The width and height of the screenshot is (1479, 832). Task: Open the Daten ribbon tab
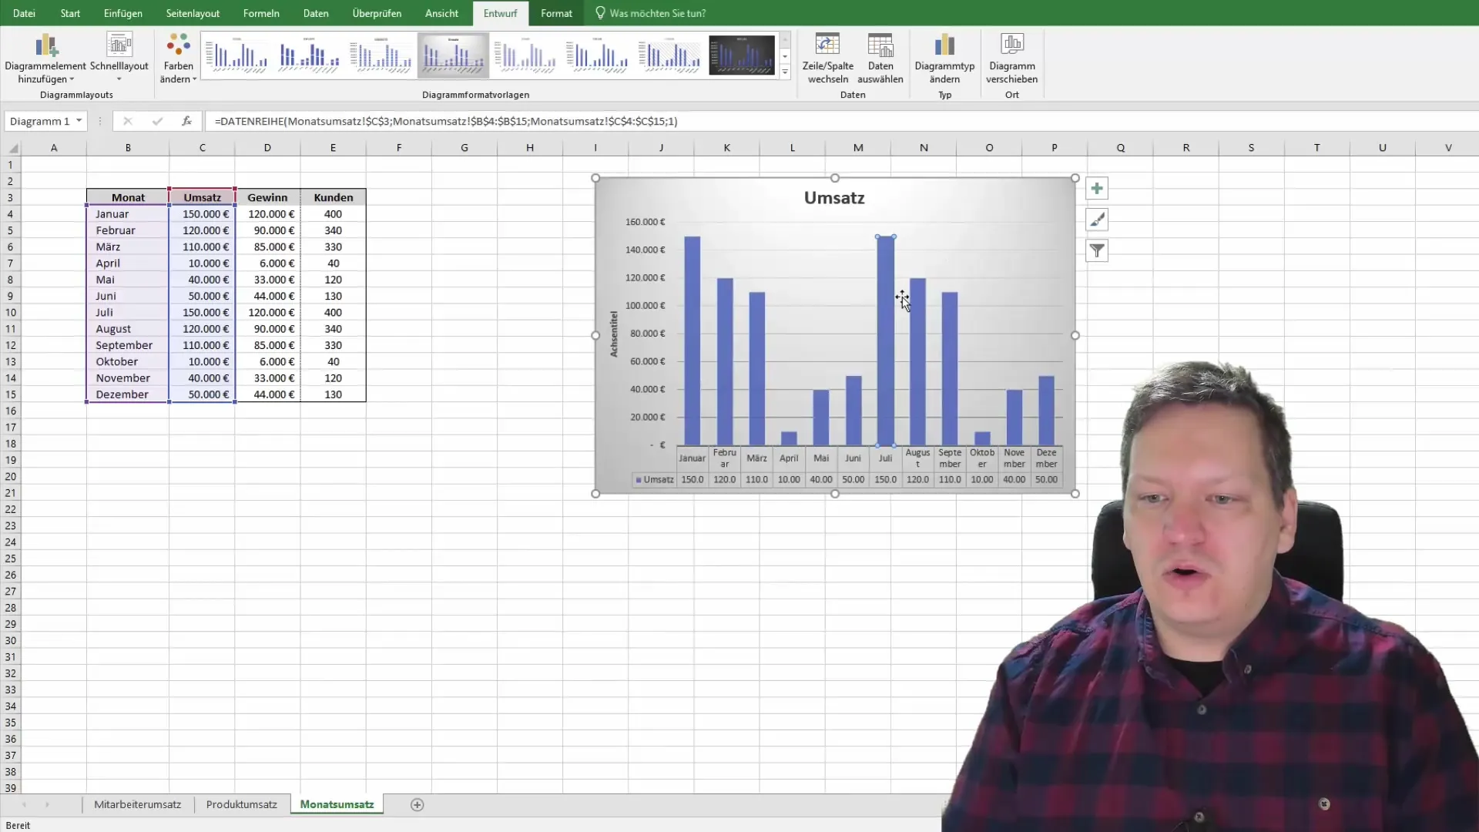tap(316, 13)
